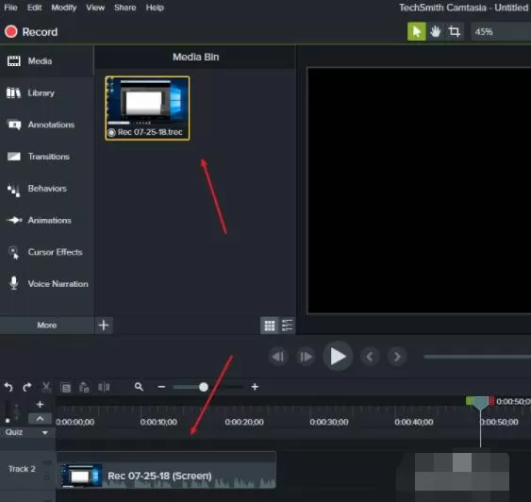Click the black canvas preview area

(420, 191)
